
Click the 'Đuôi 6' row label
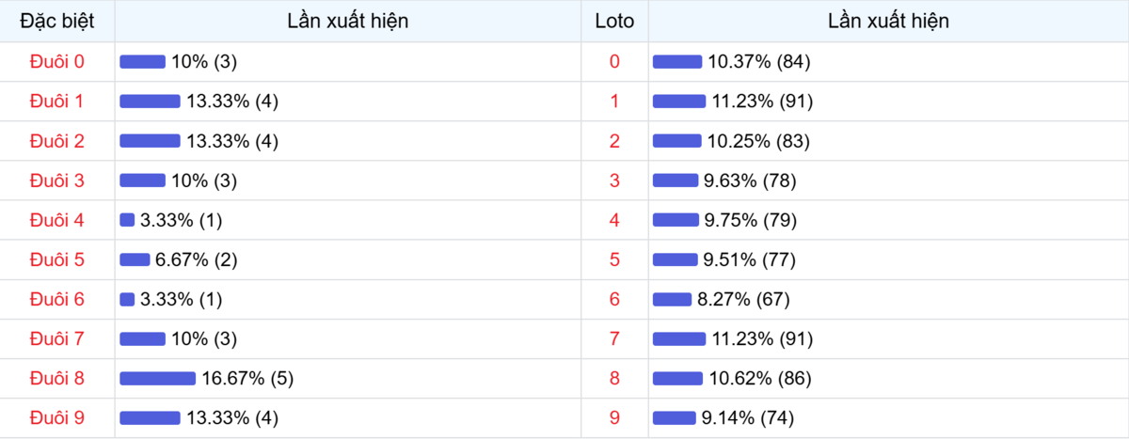(56, 299)
